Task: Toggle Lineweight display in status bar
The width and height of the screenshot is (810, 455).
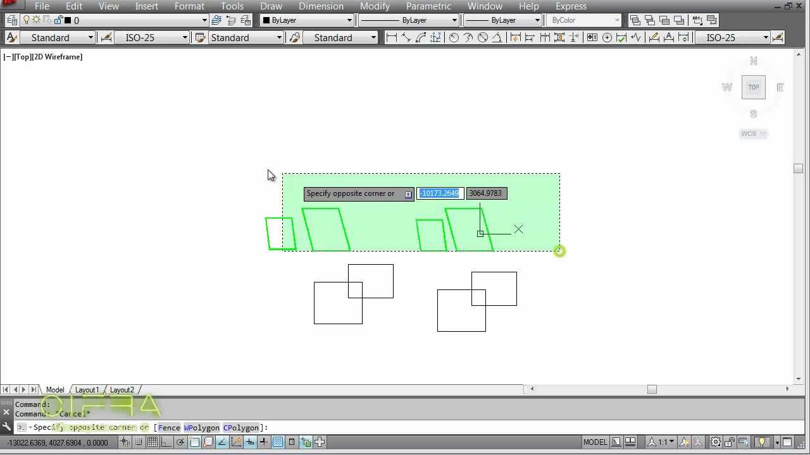Action: pos(264,442)
